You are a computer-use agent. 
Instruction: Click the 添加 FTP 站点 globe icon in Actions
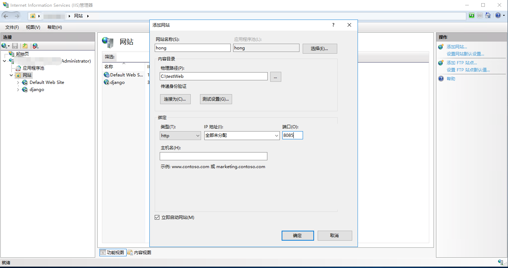point(441,63)
